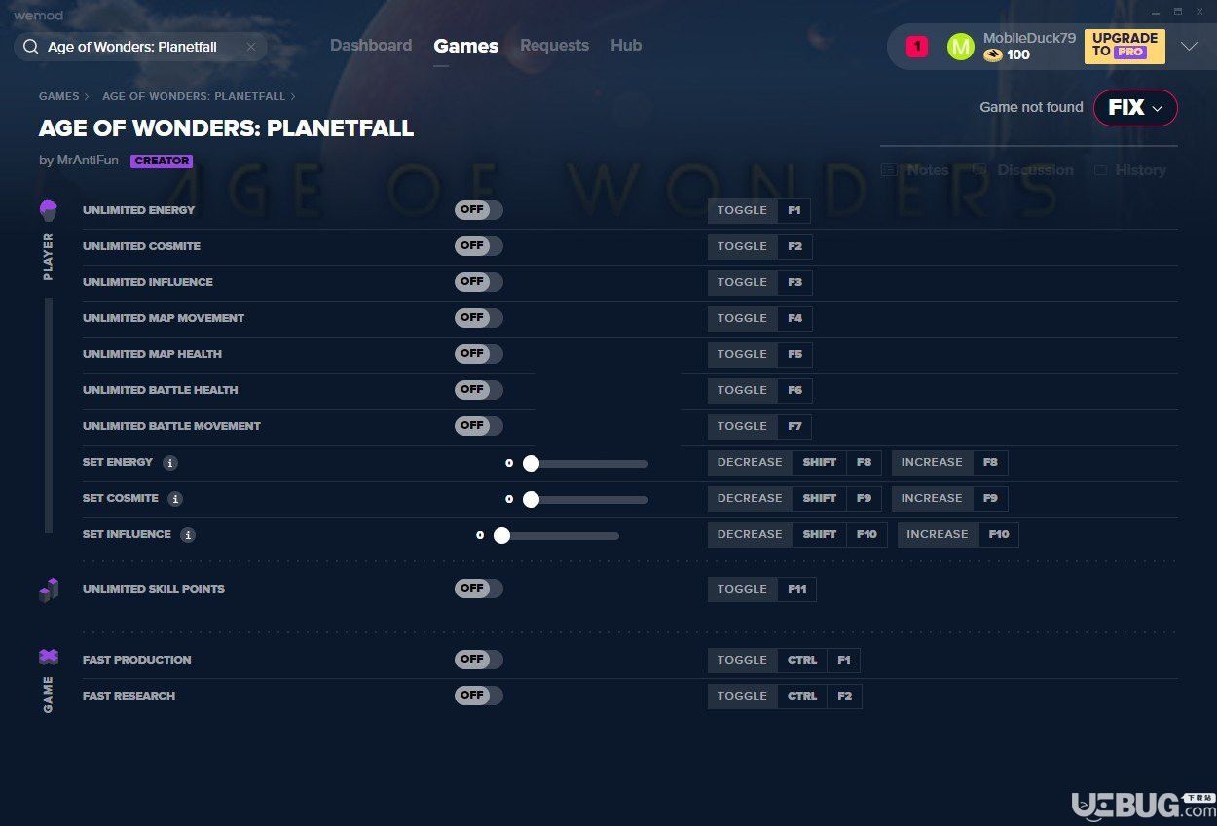Click F11 hotkey for Unlimited Skill Points

click(x=796, y=590)
